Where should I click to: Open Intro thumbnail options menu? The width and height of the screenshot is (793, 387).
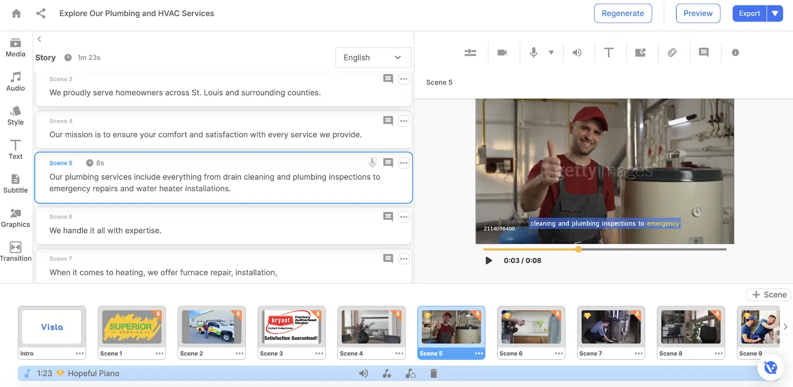80,353
